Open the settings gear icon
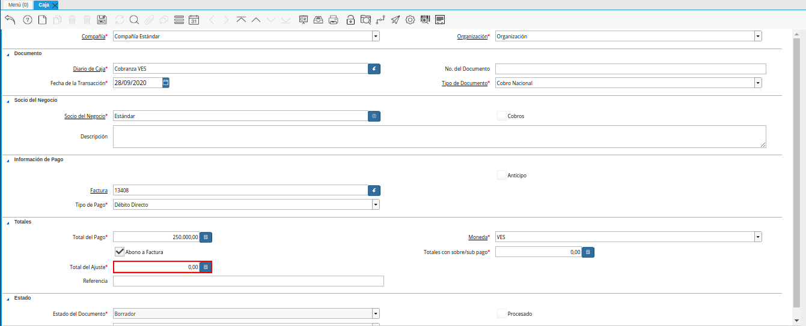806x326 pixels. 411,20
